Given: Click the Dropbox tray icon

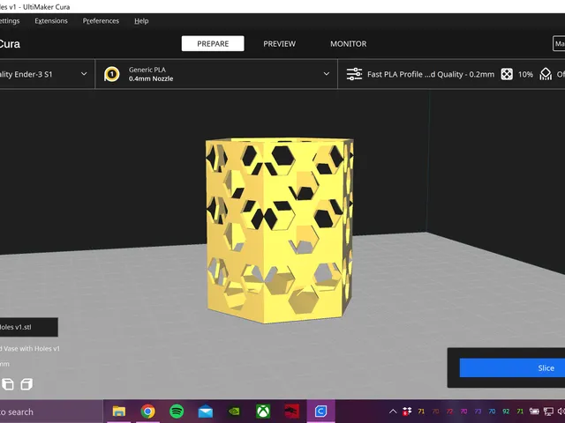Looking at the screenshot, I should coord(407,412).
